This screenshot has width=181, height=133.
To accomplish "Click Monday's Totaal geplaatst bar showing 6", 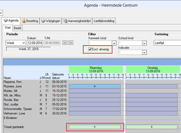I will click(x=95, y=127).
